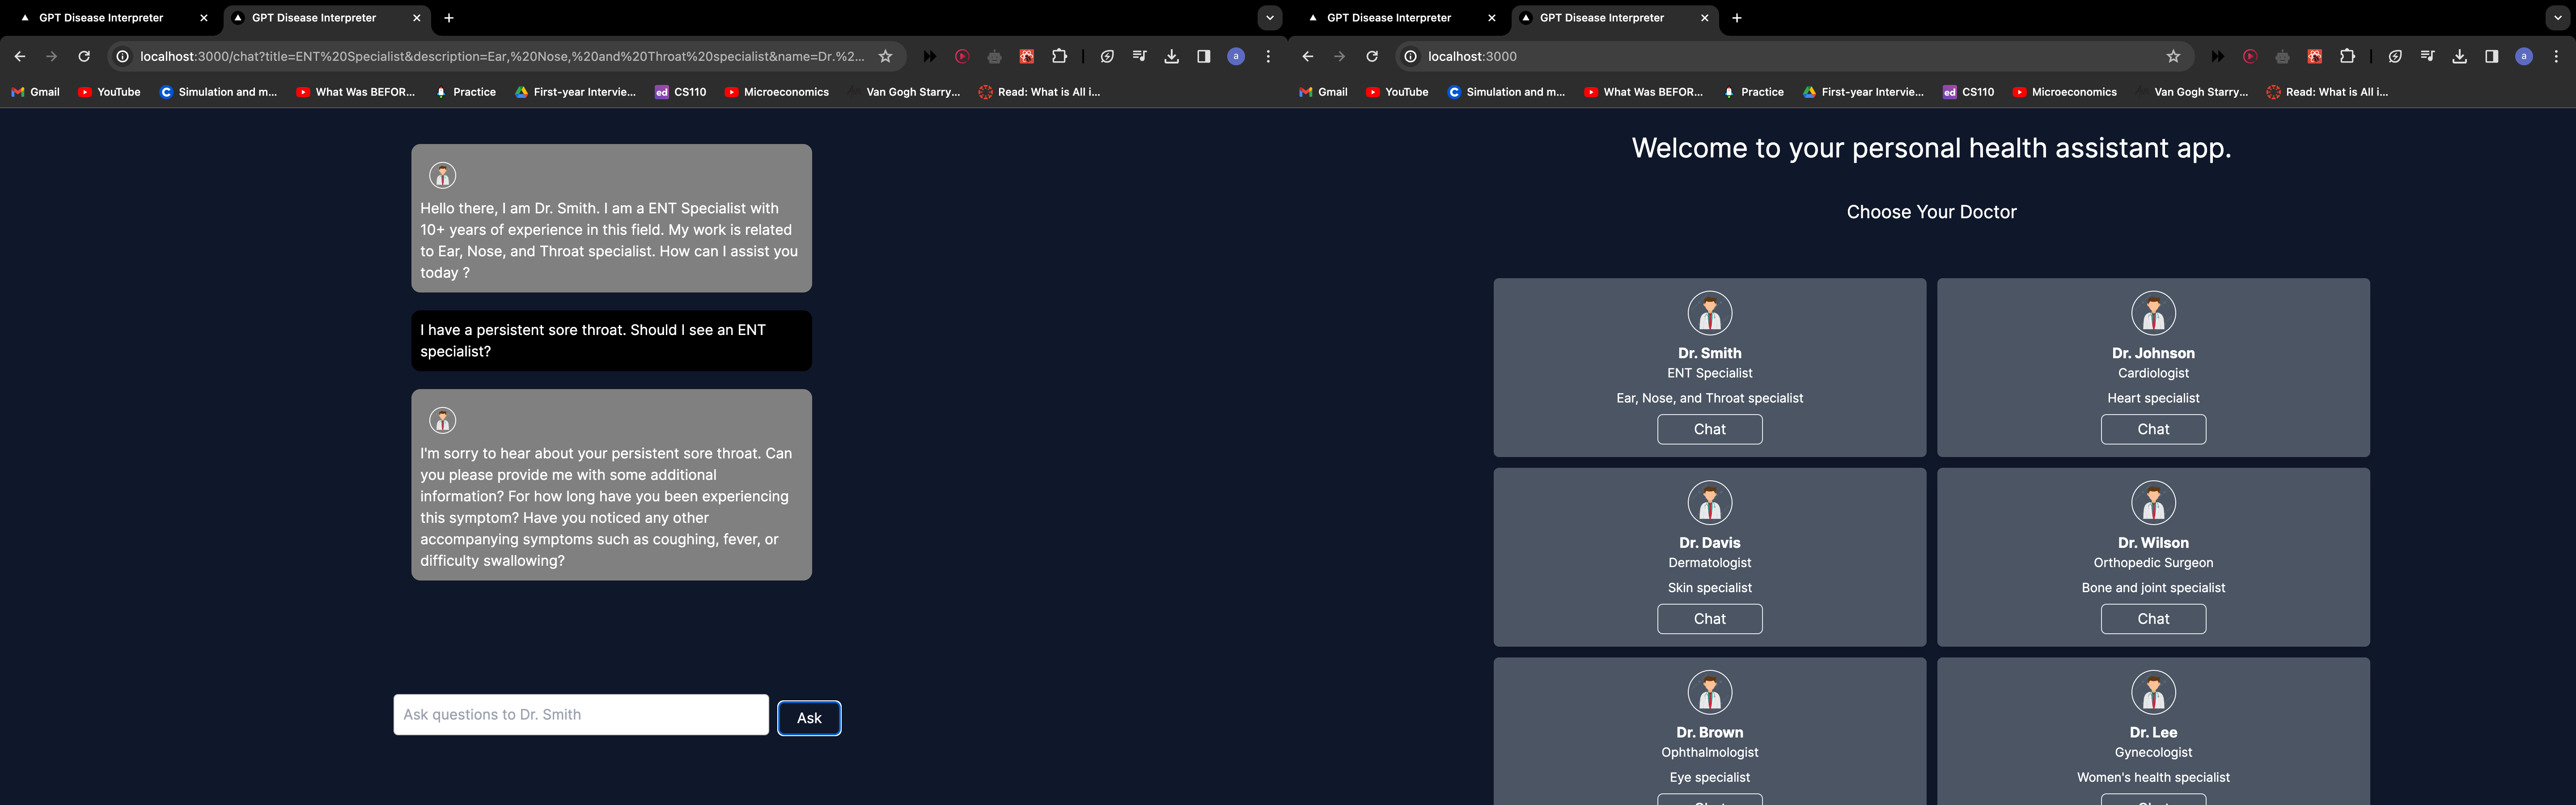Expand the tab search dropdown in right window
Viewport: 2576px width, 805px height.
(x=2557, y=18)
